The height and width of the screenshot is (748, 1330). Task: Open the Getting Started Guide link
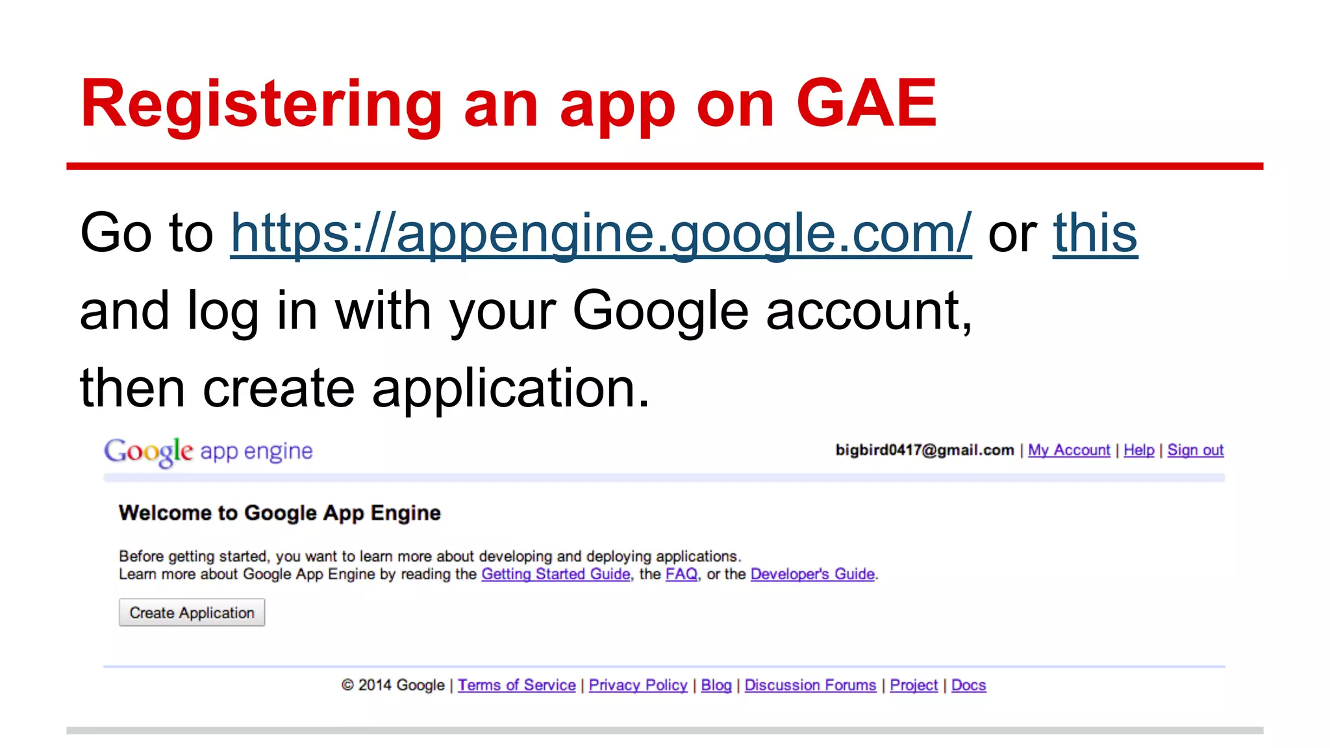point(556,574)
